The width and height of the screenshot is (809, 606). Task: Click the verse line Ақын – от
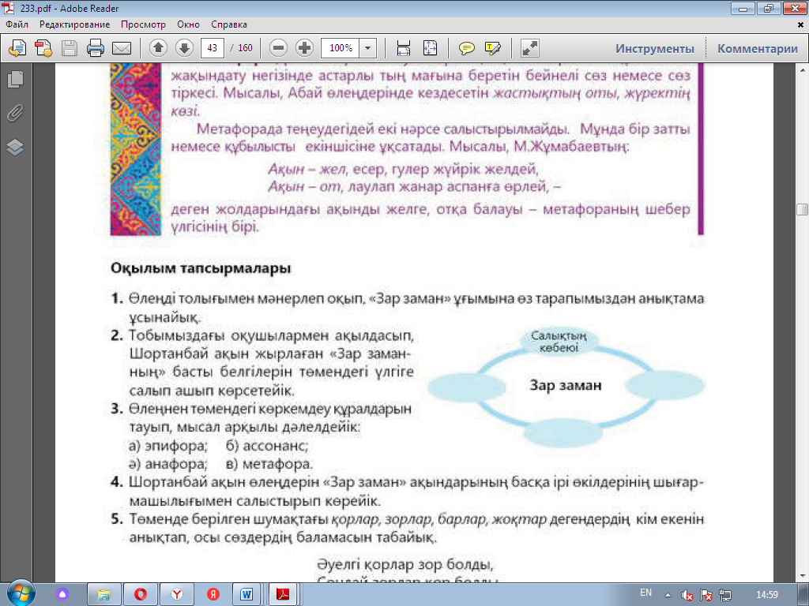point(414,186)
